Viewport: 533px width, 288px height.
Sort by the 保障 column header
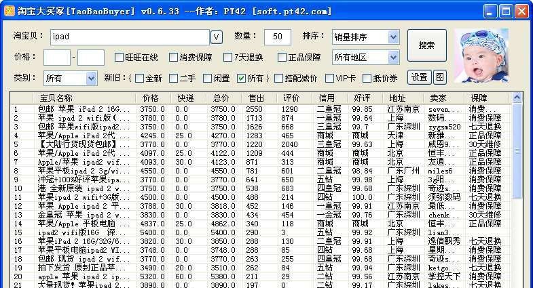[486, 98]
